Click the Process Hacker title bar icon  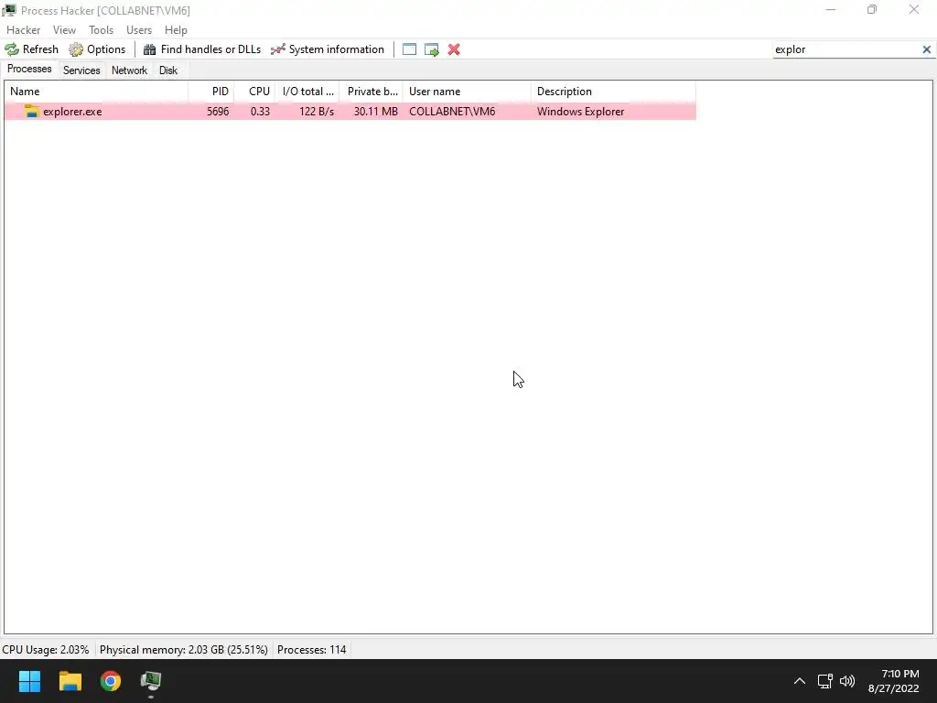[9, 10]
